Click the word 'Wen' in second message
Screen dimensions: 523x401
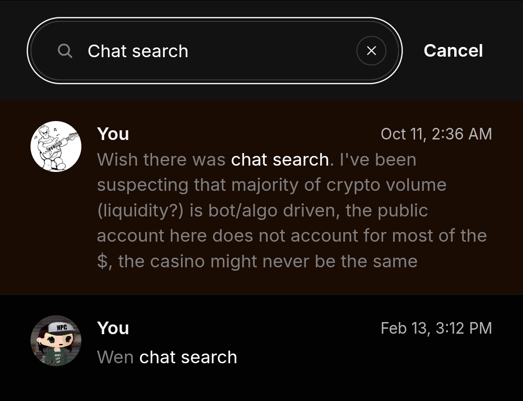(115, 357)
